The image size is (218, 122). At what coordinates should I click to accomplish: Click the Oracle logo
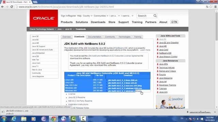tap(44, 18)
